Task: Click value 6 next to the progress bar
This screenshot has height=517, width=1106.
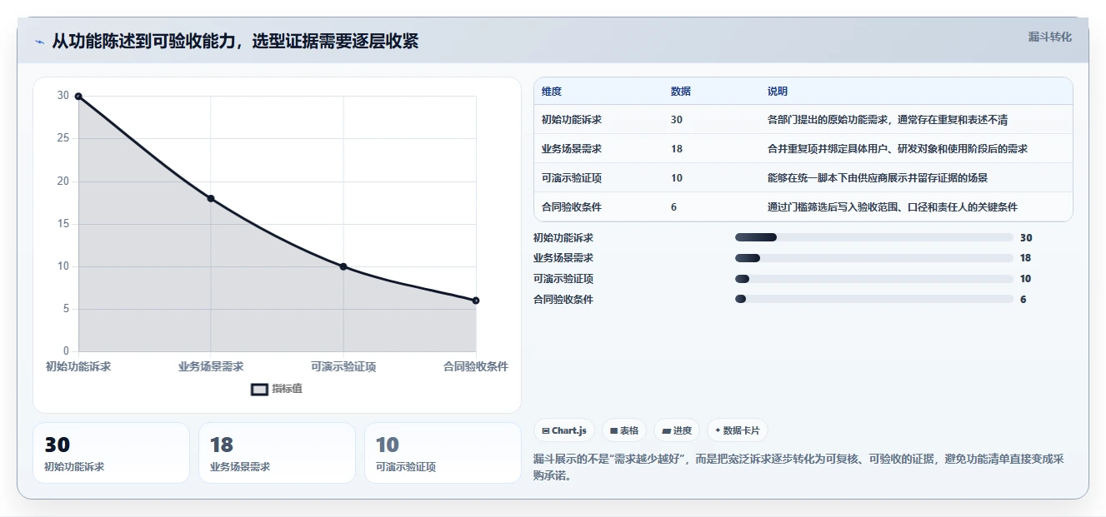Action: tap(1023, 299)
